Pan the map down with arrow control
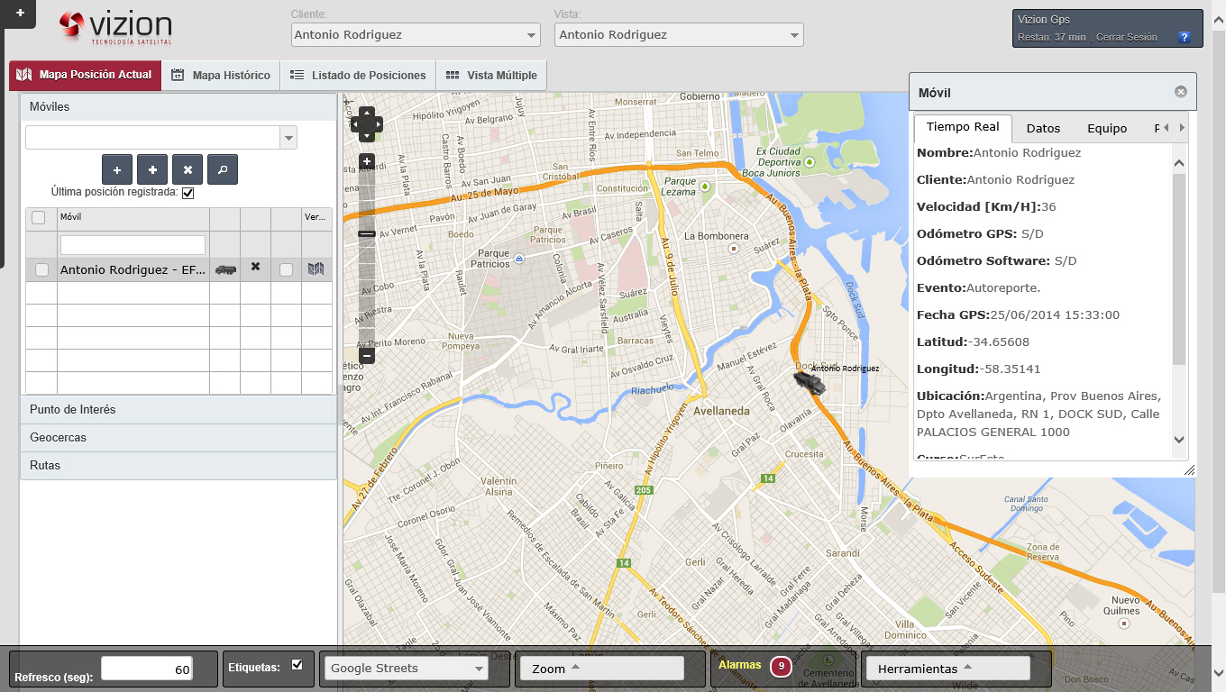The image size is (1226, 692). (366, 136)
